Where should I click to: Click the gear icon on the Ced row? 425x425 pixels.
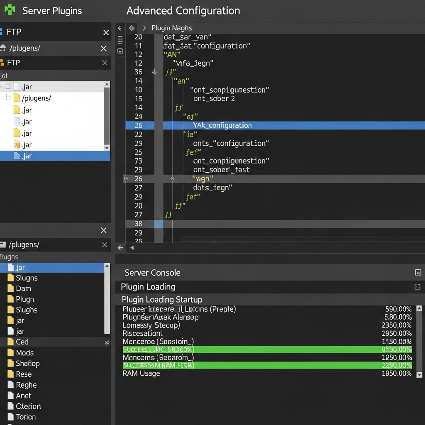[x=107, y=343]
